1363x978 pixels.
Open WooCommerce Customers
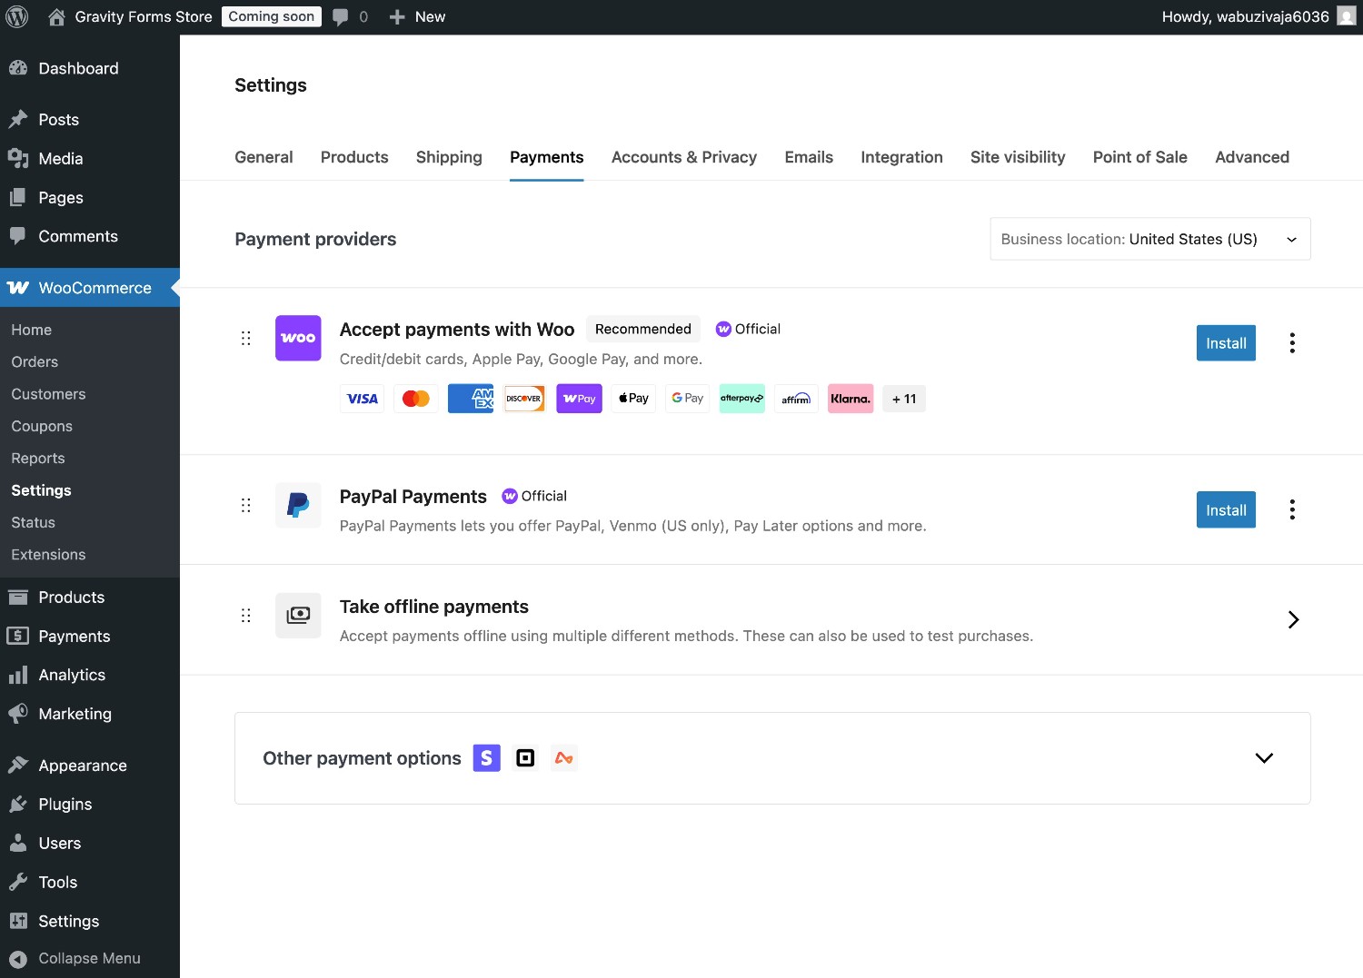coord(48,394)
